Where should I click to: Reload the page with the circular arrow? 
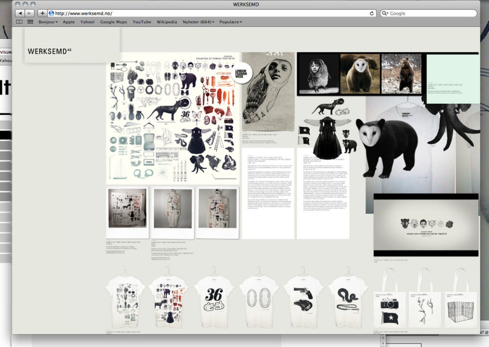[371, 14]
